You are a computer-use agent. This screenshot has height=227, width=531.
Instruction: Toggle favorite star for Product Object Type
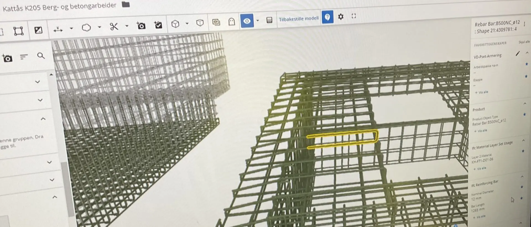click(x=524, y=114)
